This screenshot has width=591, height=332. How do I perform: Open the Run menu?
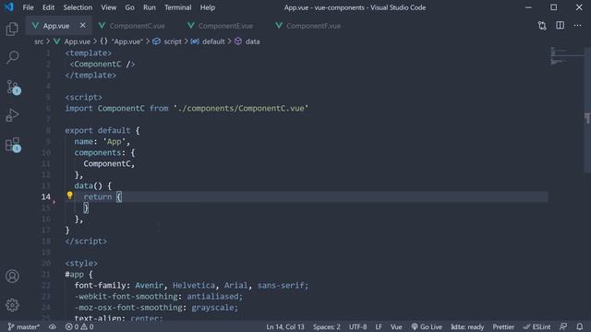(x=150, y=7)
